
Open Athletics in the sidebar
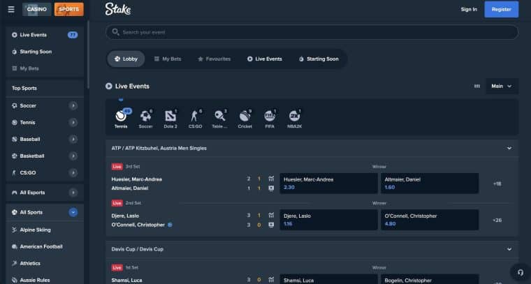click(45, 263)
